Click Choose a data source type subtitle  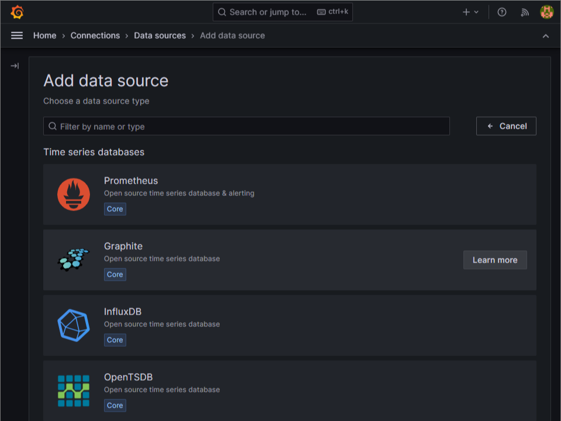[x=96, y=101]
